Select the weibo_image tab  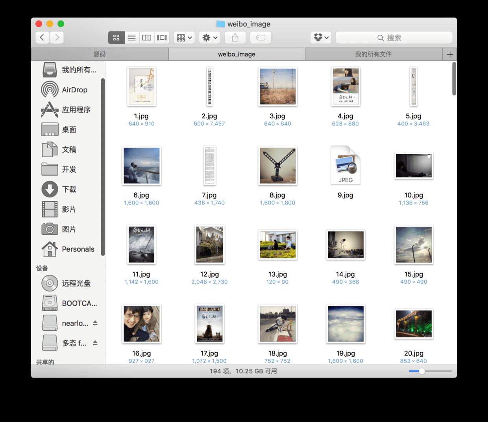pos(237,54)
